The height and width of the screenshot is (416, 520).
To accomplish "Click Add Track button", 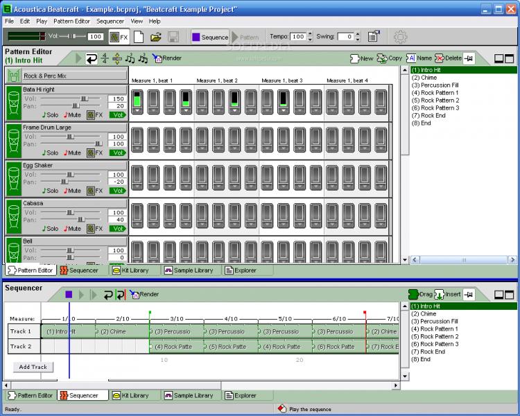I will [x=33, y=367].
